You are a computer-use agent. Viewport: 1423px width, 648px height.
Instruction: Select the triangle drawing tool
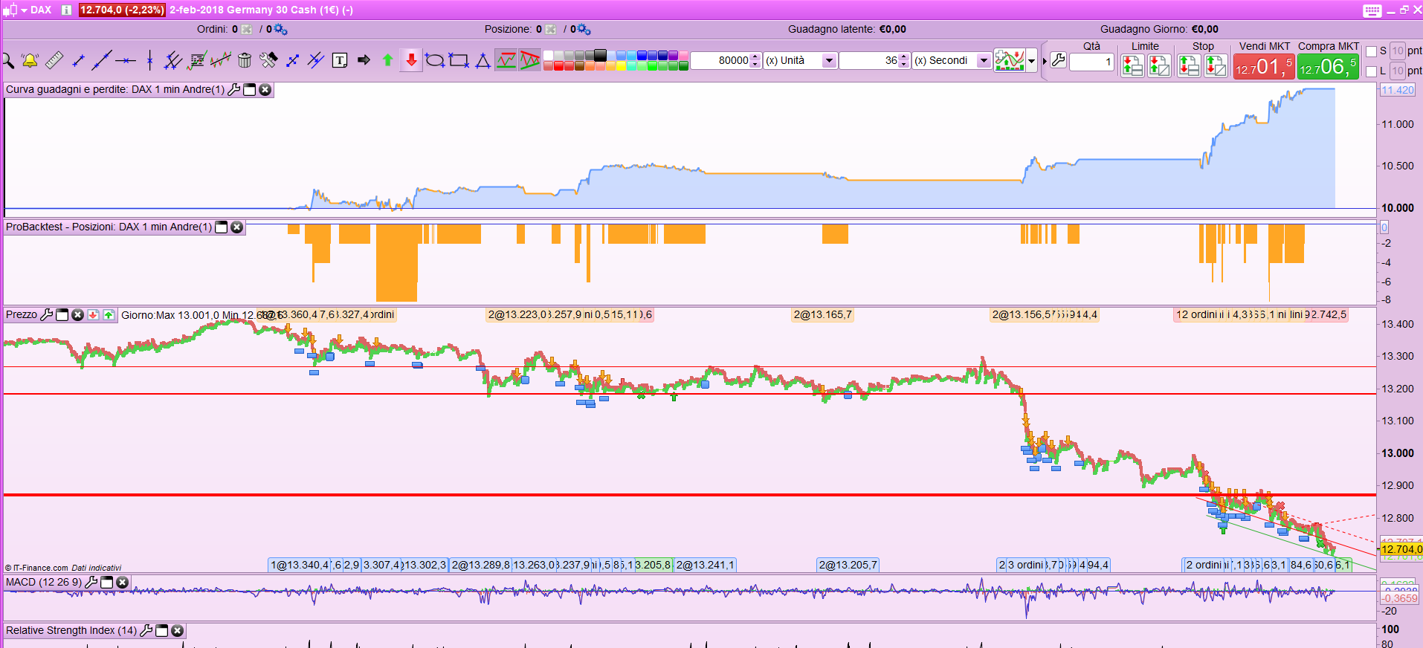(x=483, y=61)
